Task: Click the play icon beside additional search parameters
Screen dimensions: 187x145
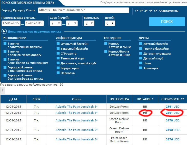Action: tap(4, 32)
